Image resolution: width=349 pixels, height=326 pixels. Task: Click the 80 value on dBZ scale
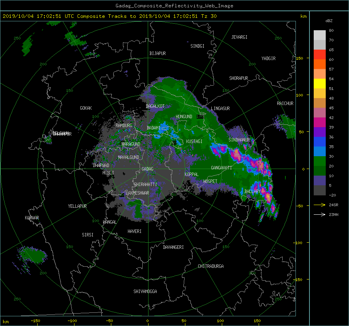pyautogui.click(x=331, y=31)
